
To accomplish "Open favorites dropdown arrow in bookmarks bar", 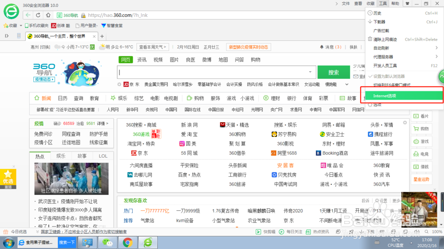I will pos(21,26).
